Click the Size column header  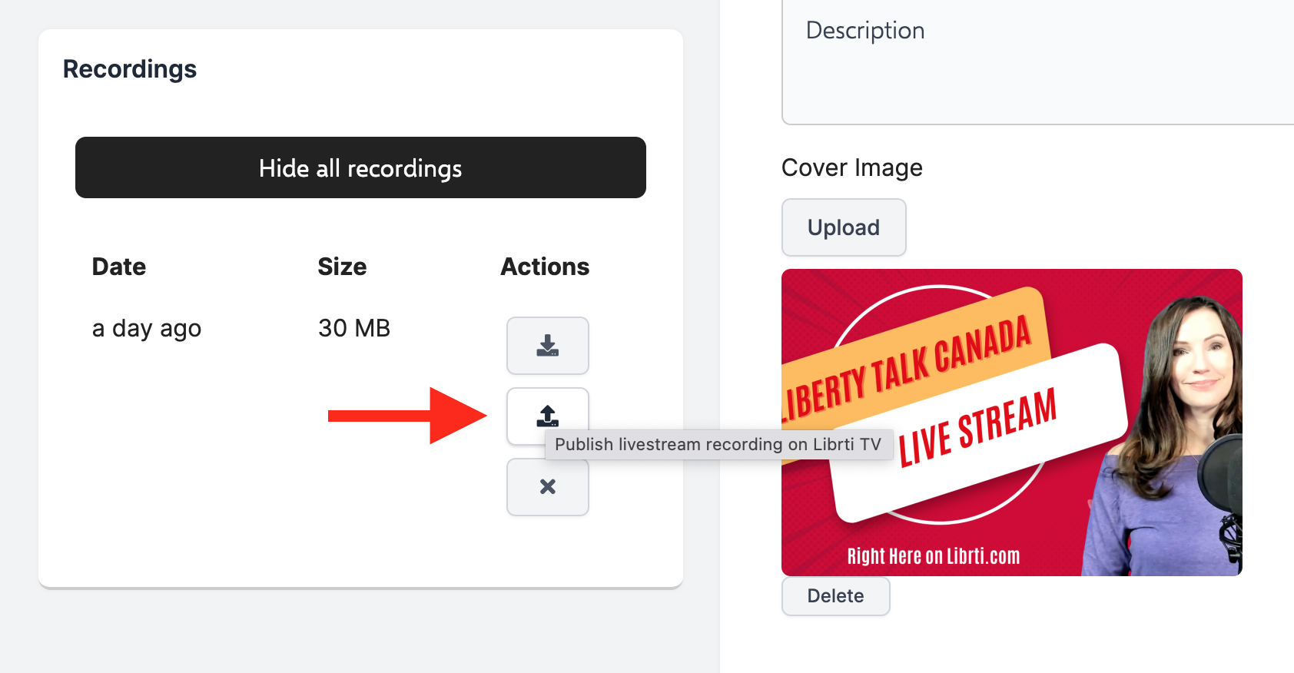click(x=342, y=267)
